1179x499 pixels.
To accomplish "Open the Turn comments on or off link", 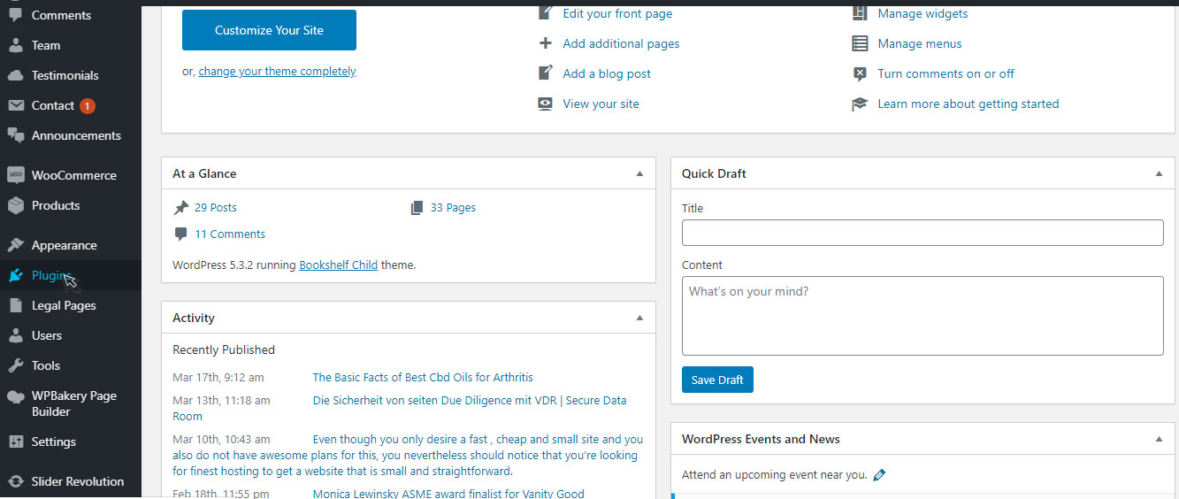I will click(x=945, y=73).
